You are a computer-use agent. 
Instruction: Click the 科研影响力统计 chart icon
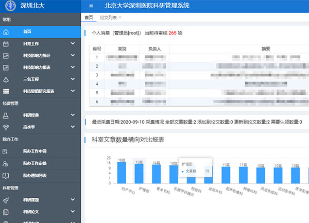6,56
